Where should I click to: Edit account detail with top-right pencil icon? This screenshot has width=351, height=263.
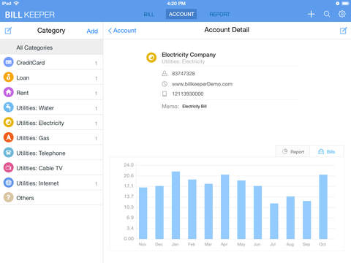pyautogui.click(x=344, y=31)
